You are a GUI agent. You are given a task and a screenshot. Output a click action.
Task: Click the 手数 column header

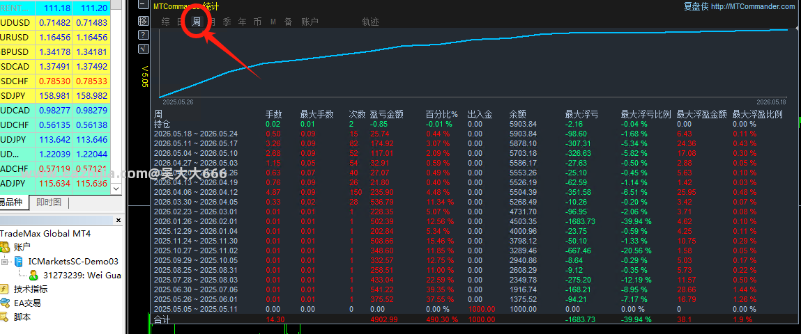(x=273, y=114)
